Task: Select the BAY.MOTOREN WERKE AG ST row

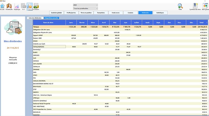Action: (120, 84)
